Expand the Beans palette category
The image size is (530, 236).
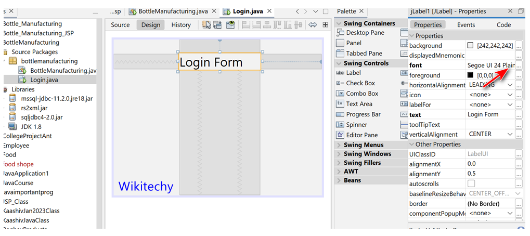[339, 180]
